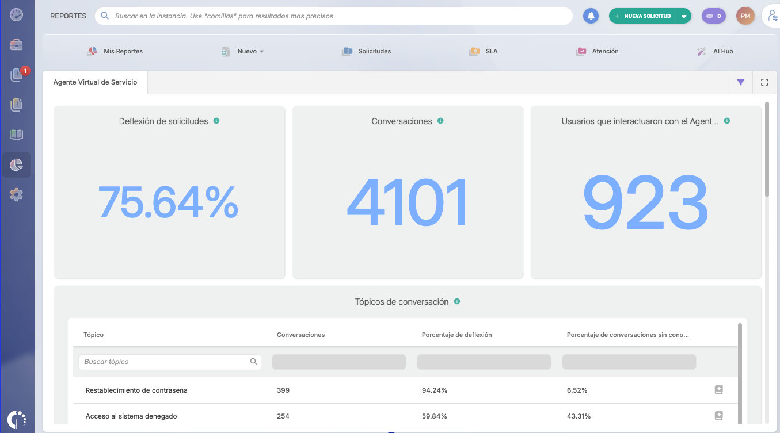
Task: Open the knowledge base book icon
Action: point(16,135)
